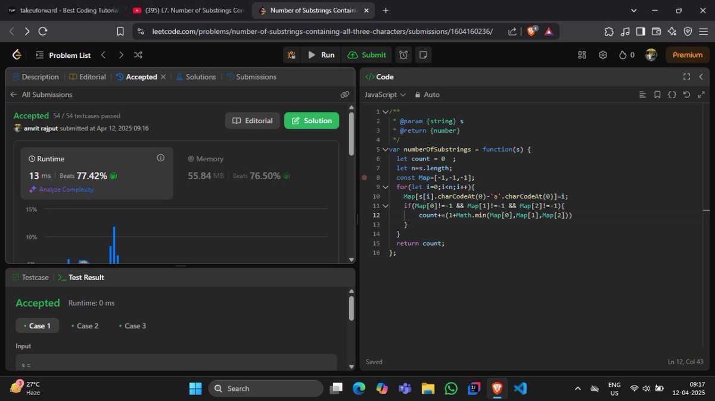Toggle the Auto lock setting
The height and width of the screenshot is (401, 715).
tap(427, 95)
